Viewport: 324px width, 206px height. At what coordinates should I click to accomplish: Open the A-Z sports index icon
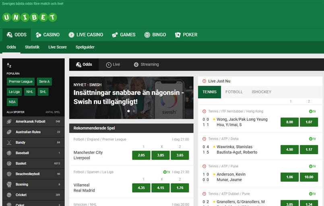9,65
